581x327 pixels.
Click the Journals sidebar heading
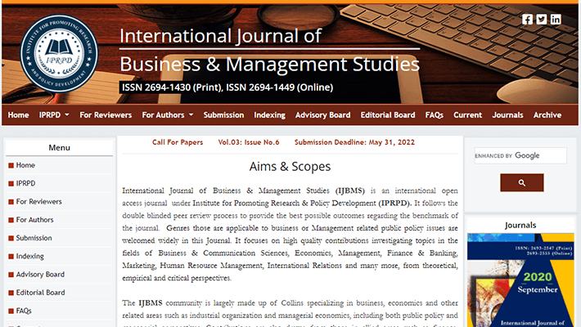(520, 225)
